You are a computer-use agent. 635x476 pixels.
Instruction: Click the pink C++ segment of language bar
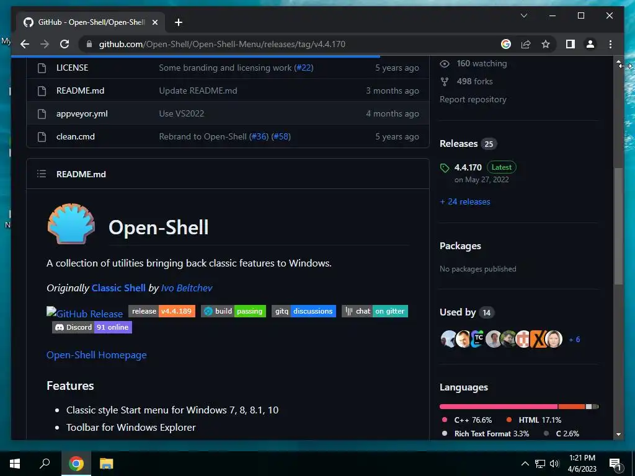pos(499,407)
